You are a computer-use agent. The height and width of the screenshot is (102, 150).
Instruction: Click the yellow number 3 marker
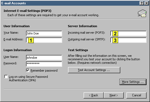coord(115,40)
